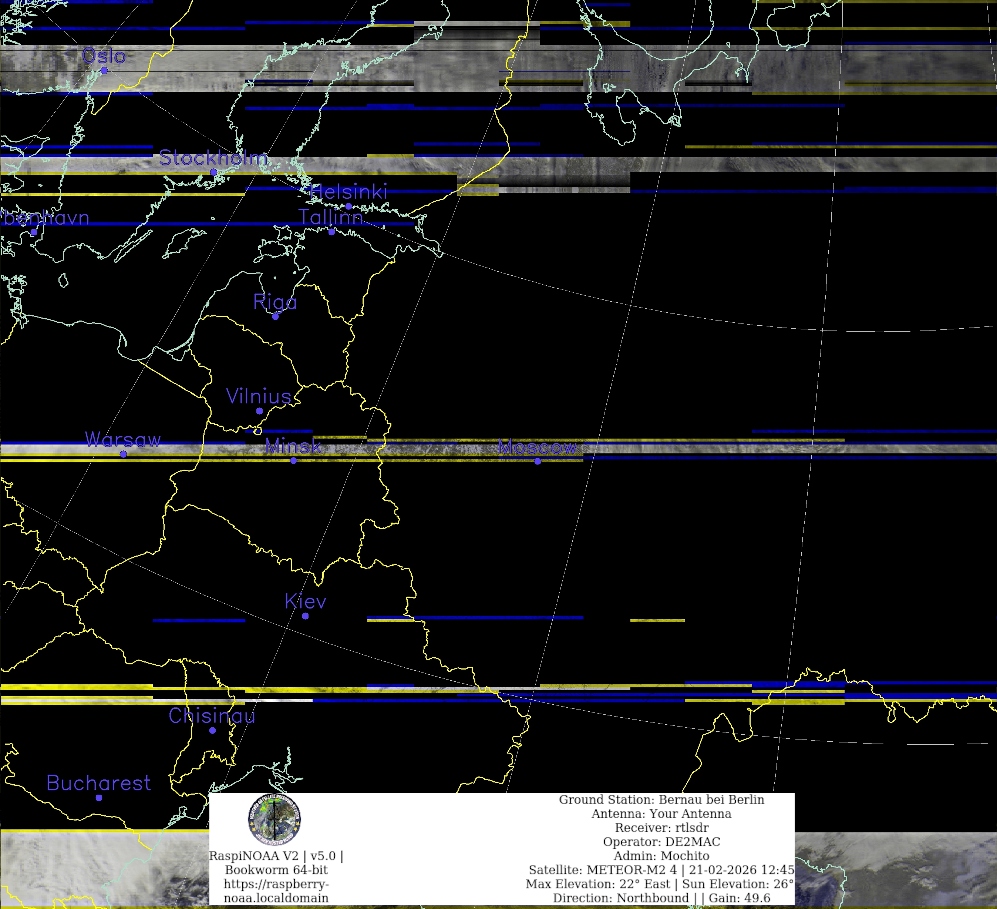This screenshot has width=997, height=909.
Task: Click the RaspiNOAA V2 version text
Action: point(276,856)
